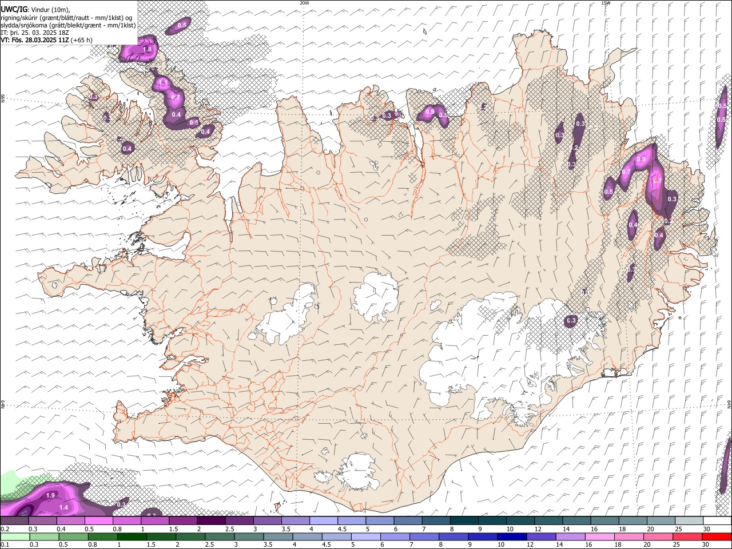Click the 15W longitude label at top
This screenshot has width=732, height=549.
606,3
